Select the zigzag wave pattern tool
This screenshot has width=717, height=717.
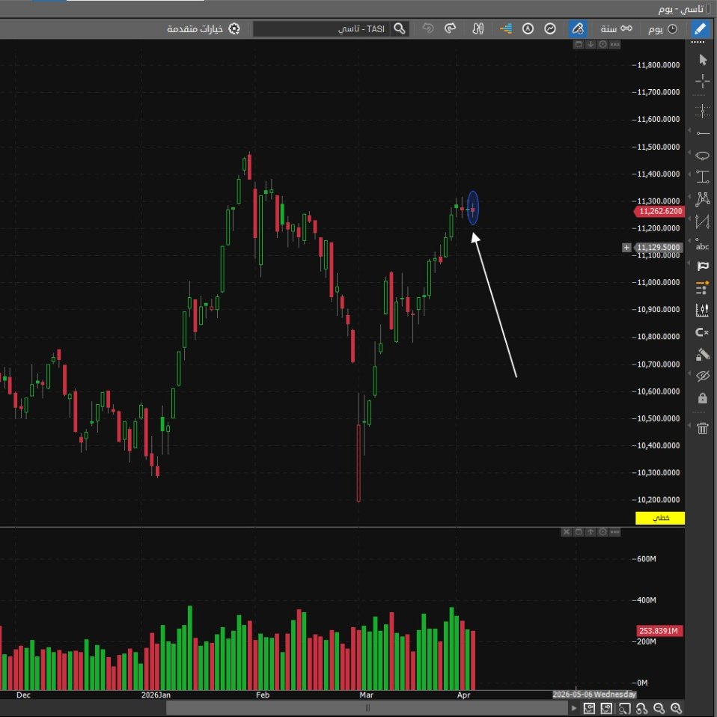tap(703, 222)
